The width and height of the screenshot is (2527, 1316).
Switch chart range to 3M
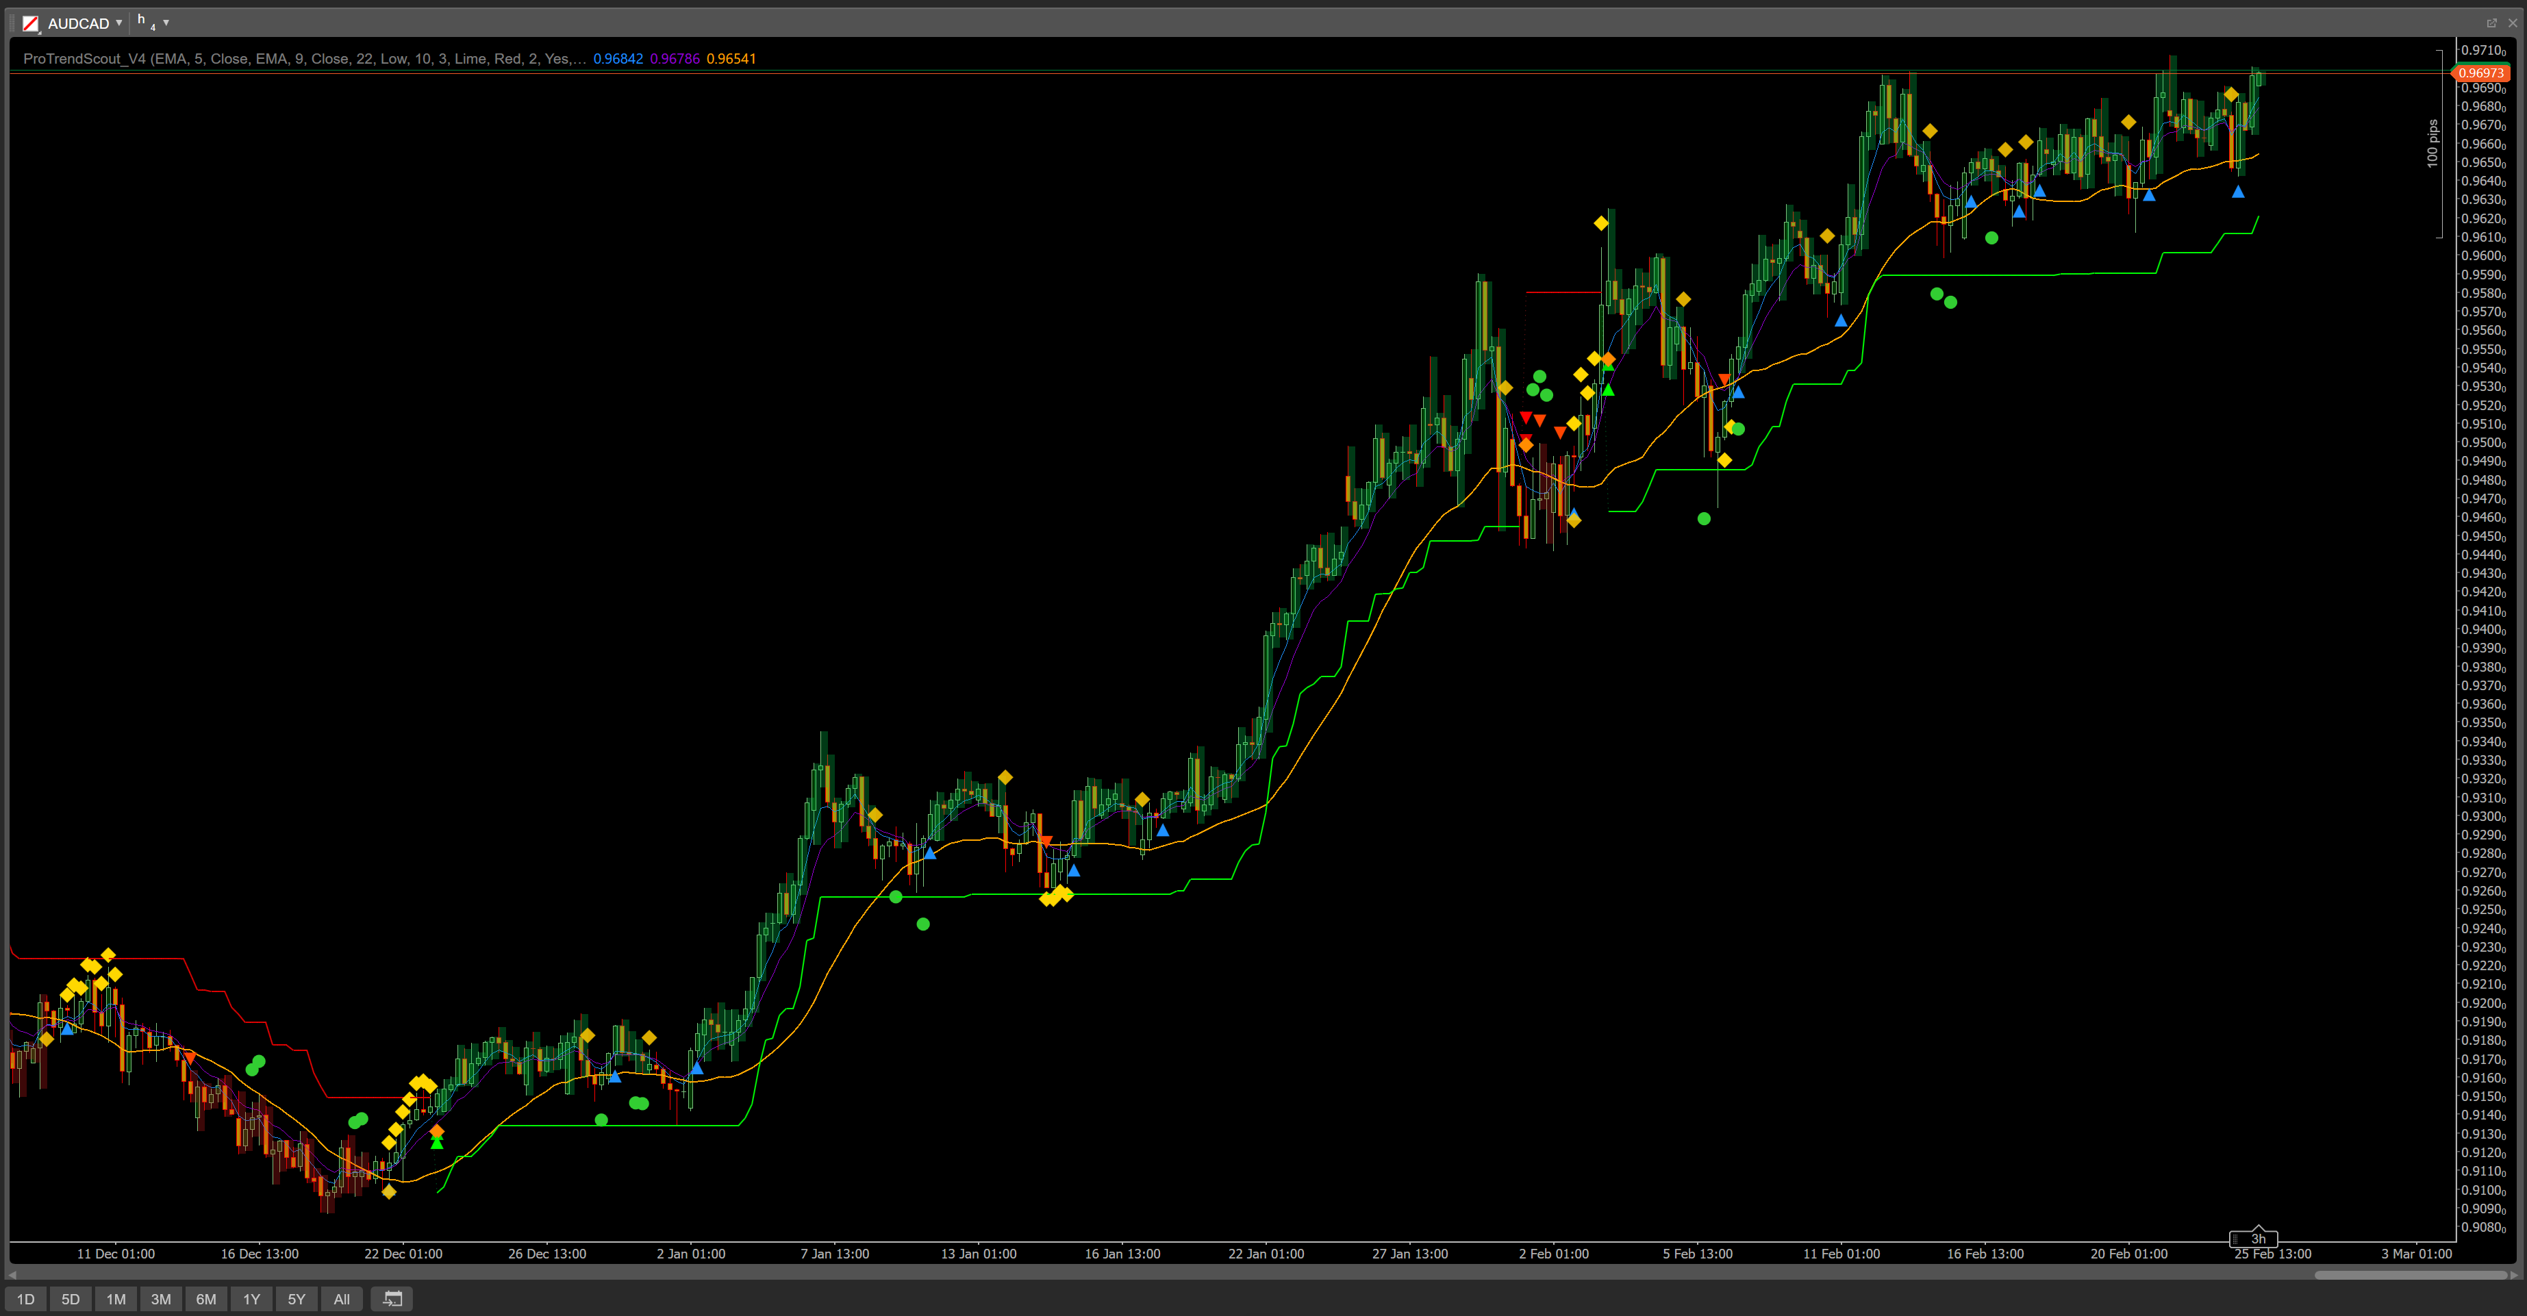(x=161, y=1298)
